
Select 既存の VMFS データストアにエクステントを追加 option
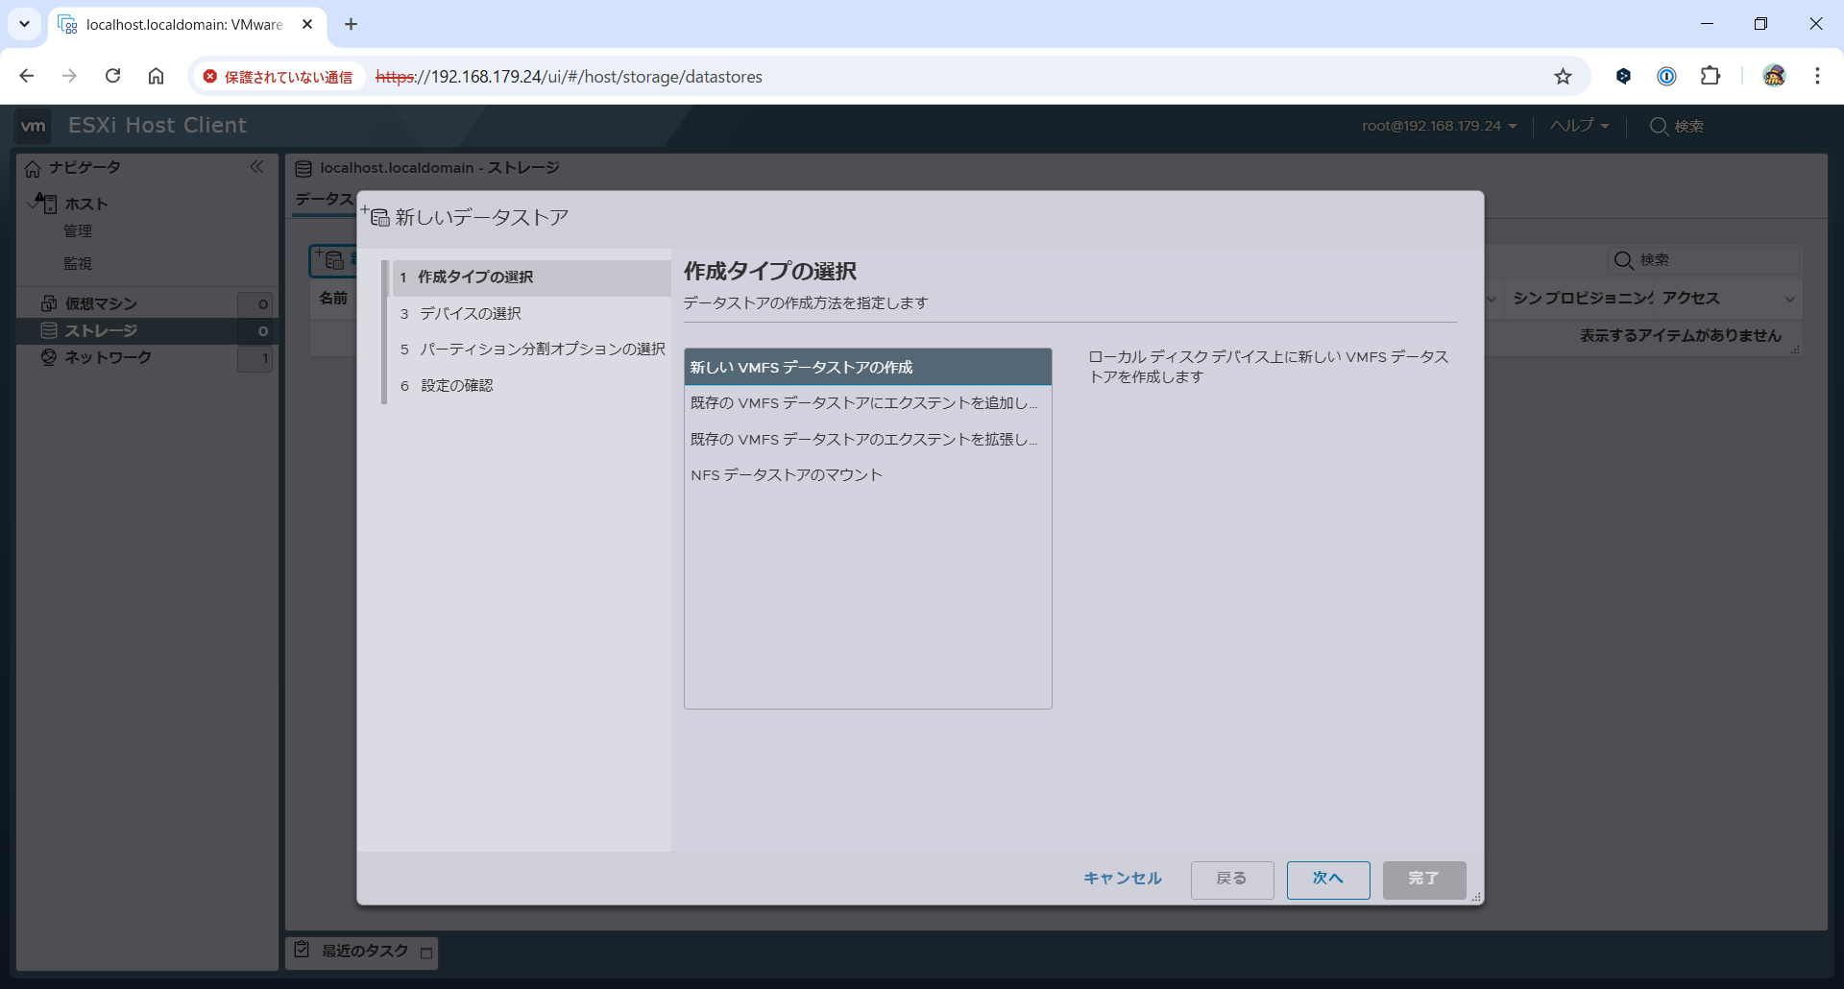[x=867, y=403]
